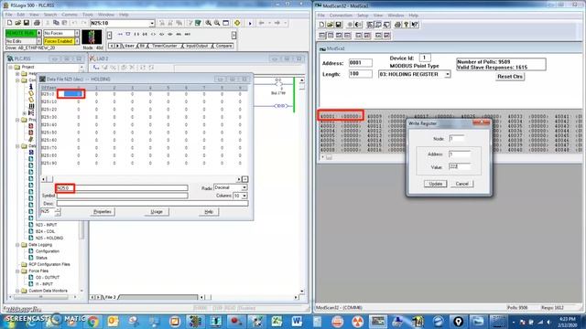Click the forward arrow in RSLogix toolbar

click(x=277, y=23)
